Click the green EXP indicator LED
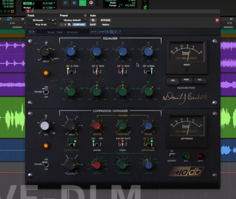This screenshot has width=236, height=199. (186, 156)
